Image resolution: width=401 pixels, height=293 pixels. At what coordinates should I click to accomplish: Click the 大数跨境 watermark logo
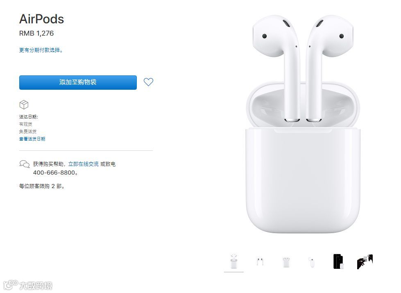(x=28, y=285)
